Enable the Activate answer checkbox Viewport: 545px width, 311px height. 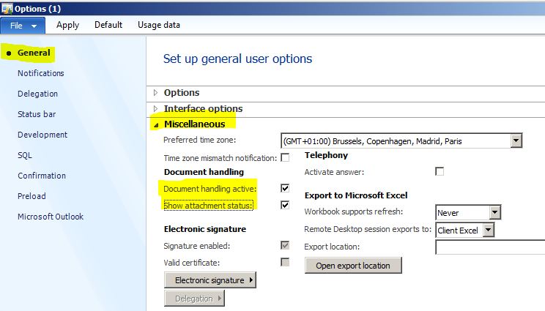coord(440,172)
